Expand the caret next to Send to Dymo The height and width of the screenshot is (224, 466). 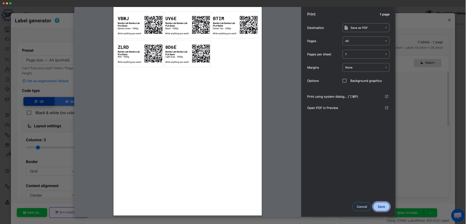pyautogui.click(x=430, y=213)
